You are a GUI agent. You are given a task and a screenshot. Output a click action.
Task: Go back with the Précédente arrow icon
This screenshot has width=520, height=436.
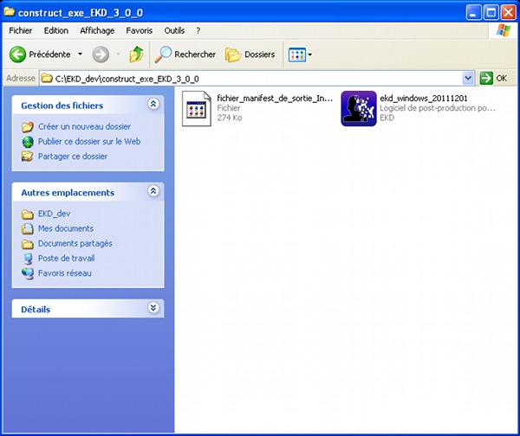pyautogui.click(x=17, y=54)
